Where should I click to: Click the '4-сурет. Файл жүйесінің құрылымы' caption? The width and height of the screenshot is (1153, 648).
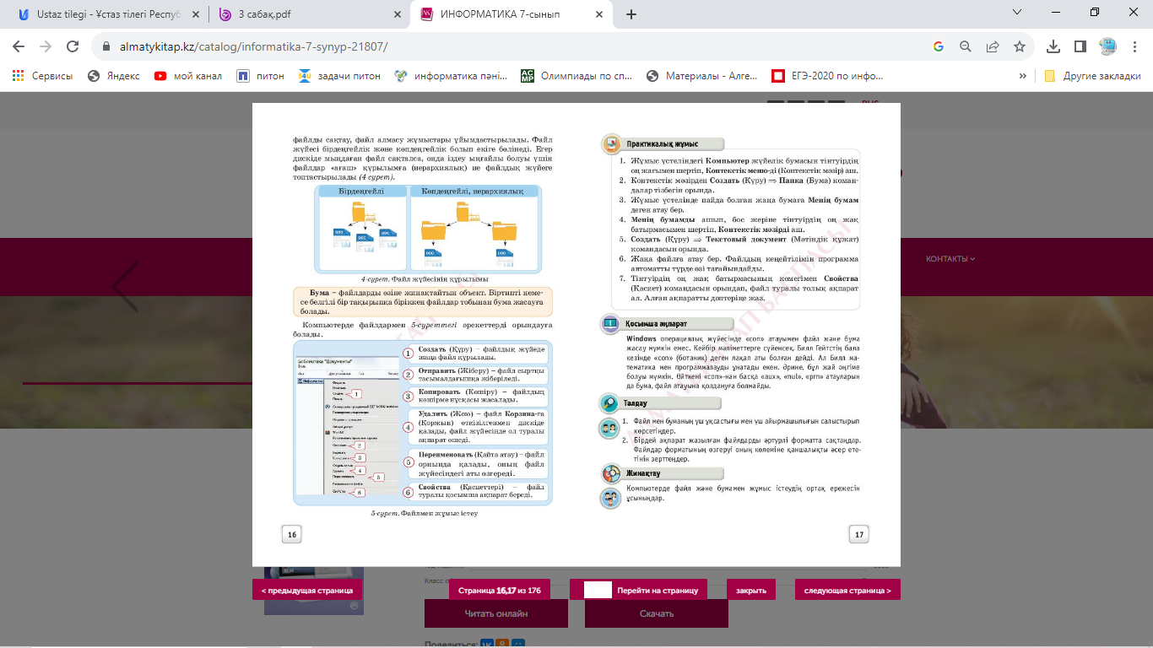(x=425, y=278)
